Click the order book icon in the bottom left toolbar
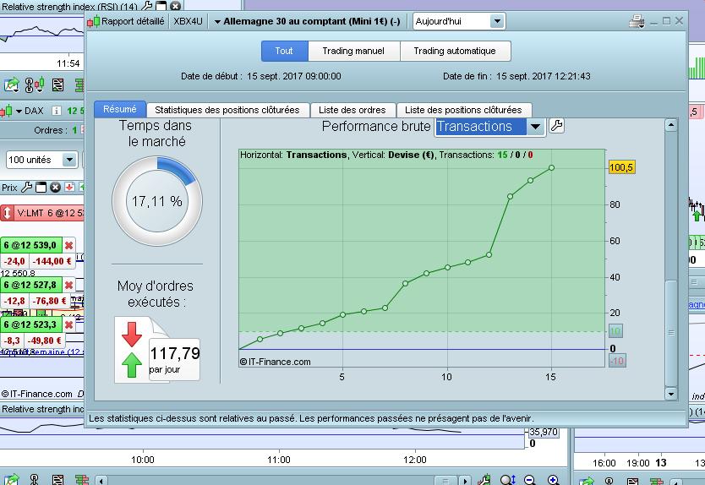The width and height of the screenshot is (705, 485). (x=82, y=480)
